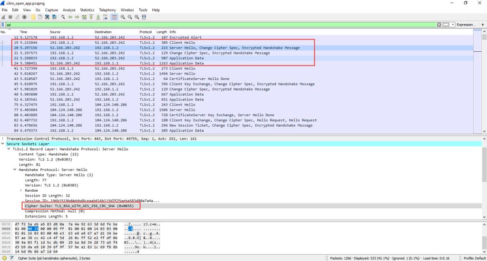Open capture file properties status bar icon
This screenshot has width=487, height=261.
[11, 258]
